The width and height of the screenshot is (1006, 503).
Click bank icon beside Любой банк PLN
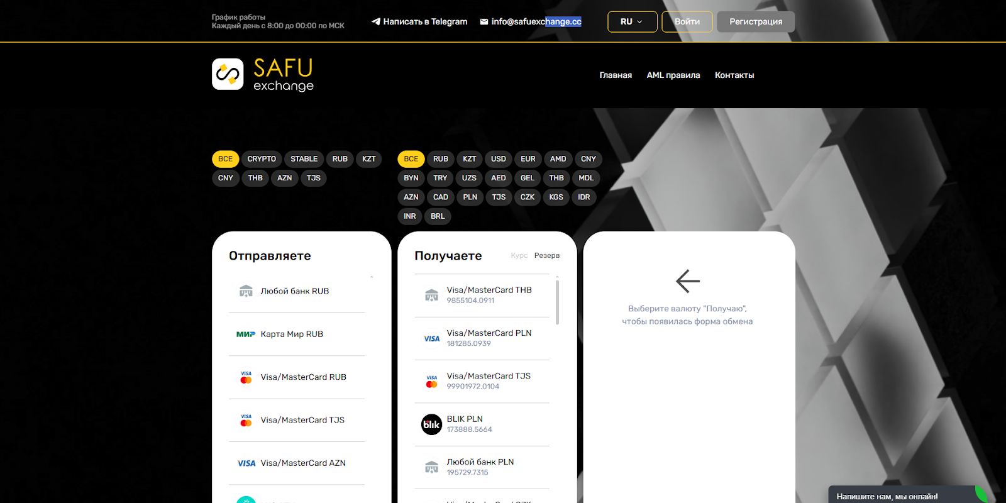coord(431,467)
